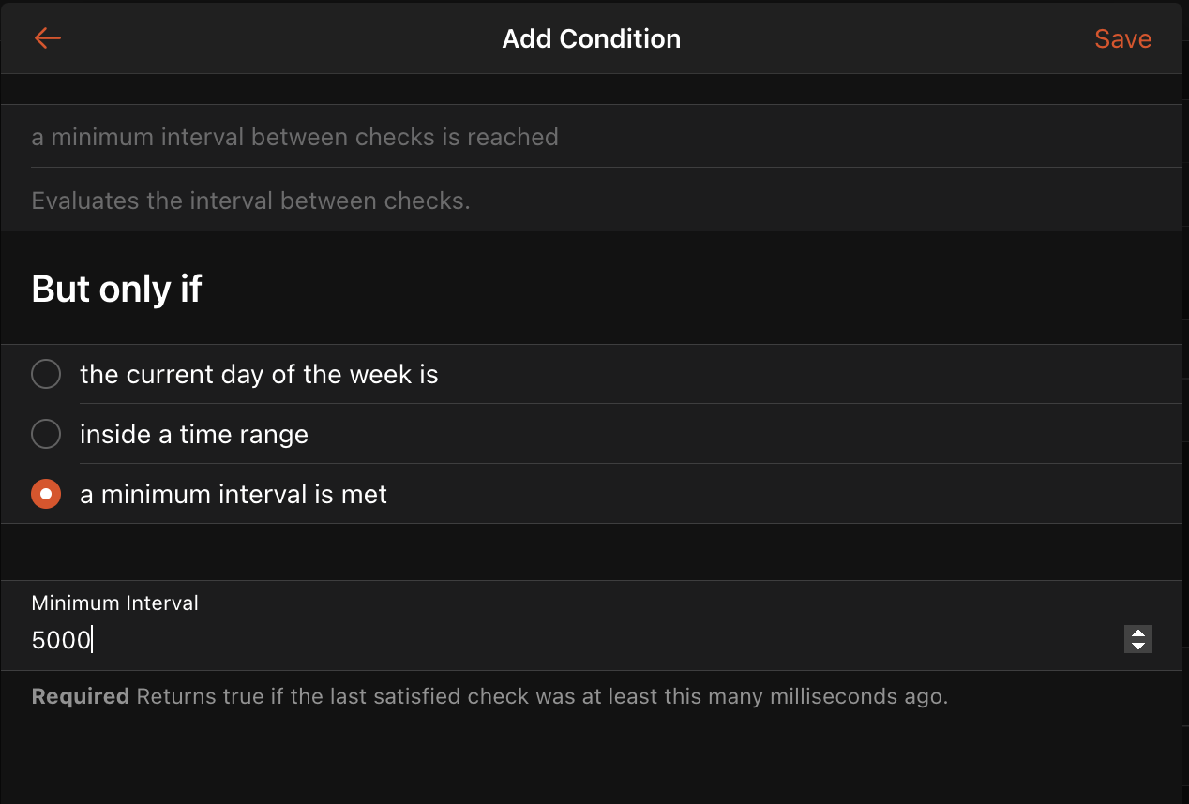
Task: Decrease Minimum Interval with stepper down arrow
Action: click(1137, 646)
